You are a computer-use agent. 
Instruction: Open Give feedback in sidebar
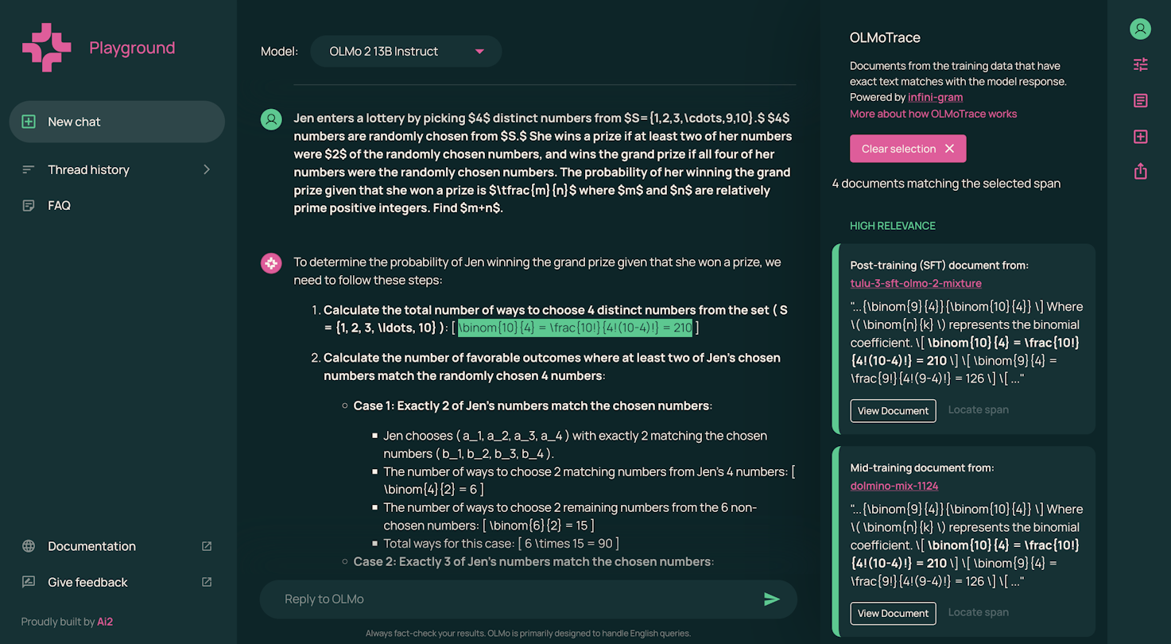116,582
